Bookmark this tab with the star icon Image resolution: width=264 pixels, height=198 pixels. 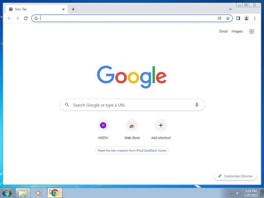[228, 18]
